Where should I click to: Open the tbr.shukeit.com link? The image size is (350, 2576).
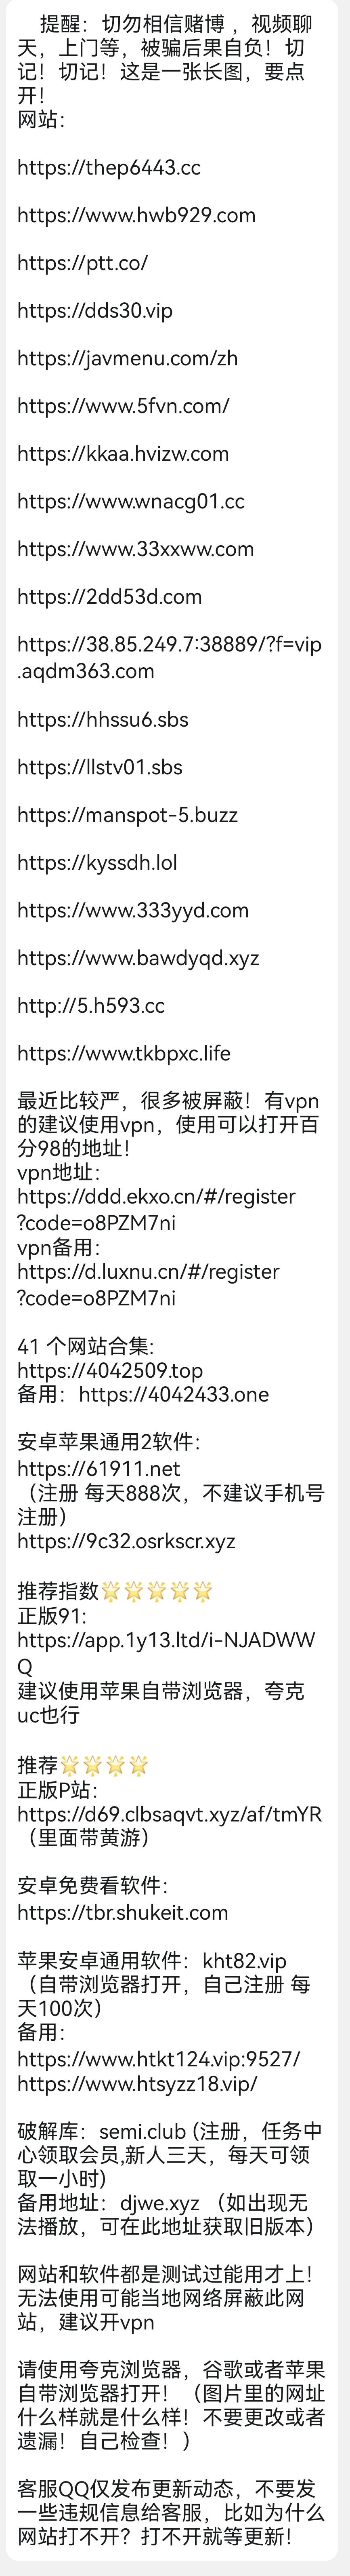tap(123, 1912)
